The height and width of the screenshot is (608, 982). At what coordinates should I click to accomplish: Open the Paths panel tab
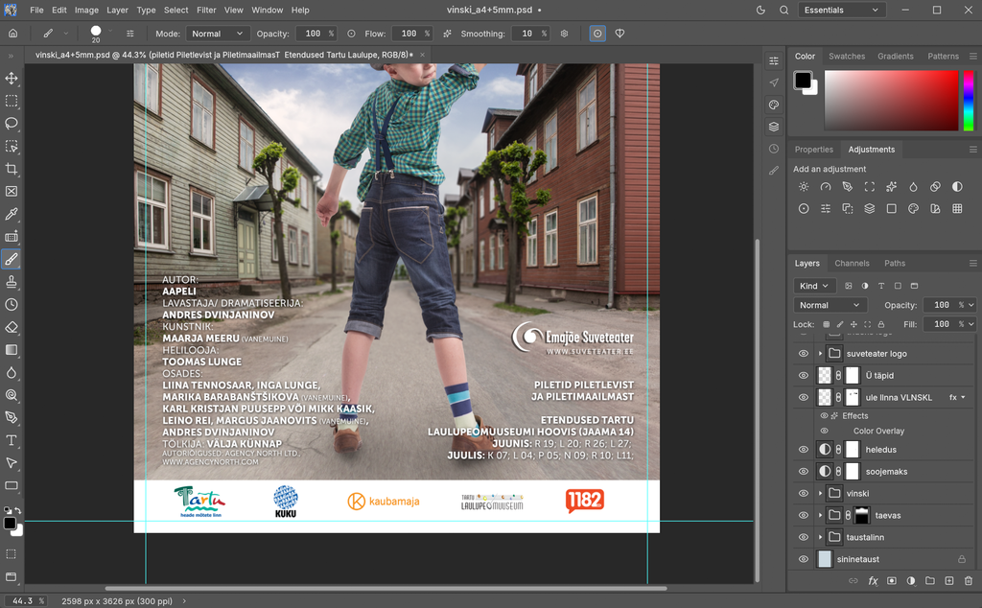(895, 263)
